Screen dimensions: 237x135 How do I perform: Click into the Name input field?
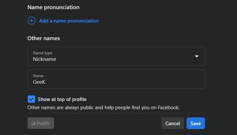[116, 79]
